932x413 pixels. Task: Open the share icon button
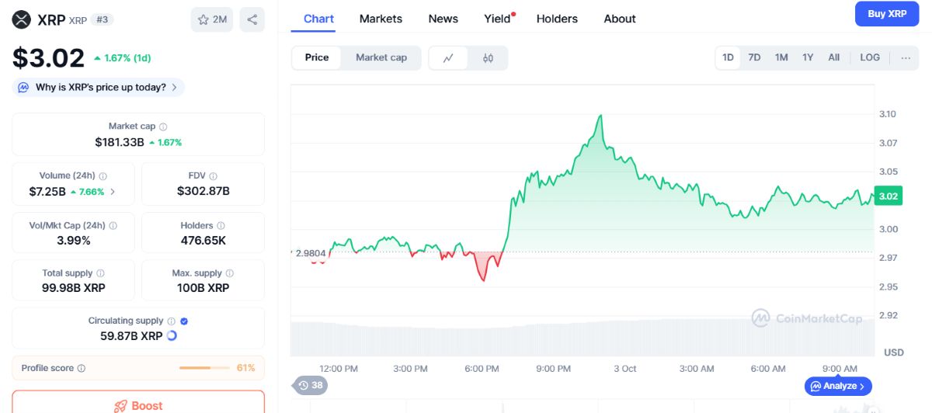pos(252,19)
